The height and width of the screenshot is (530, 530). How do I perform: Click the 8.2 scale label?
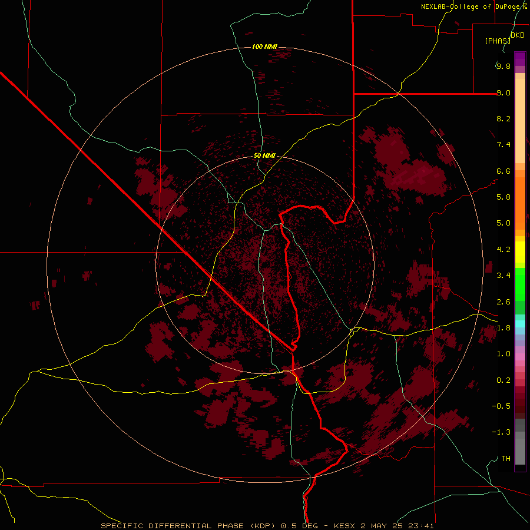tap(503, 118)
